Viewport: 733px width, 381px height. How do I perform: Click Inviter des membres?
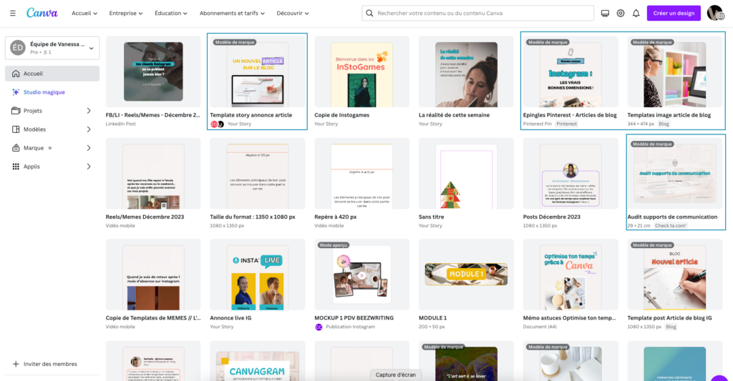coord(51,364)
